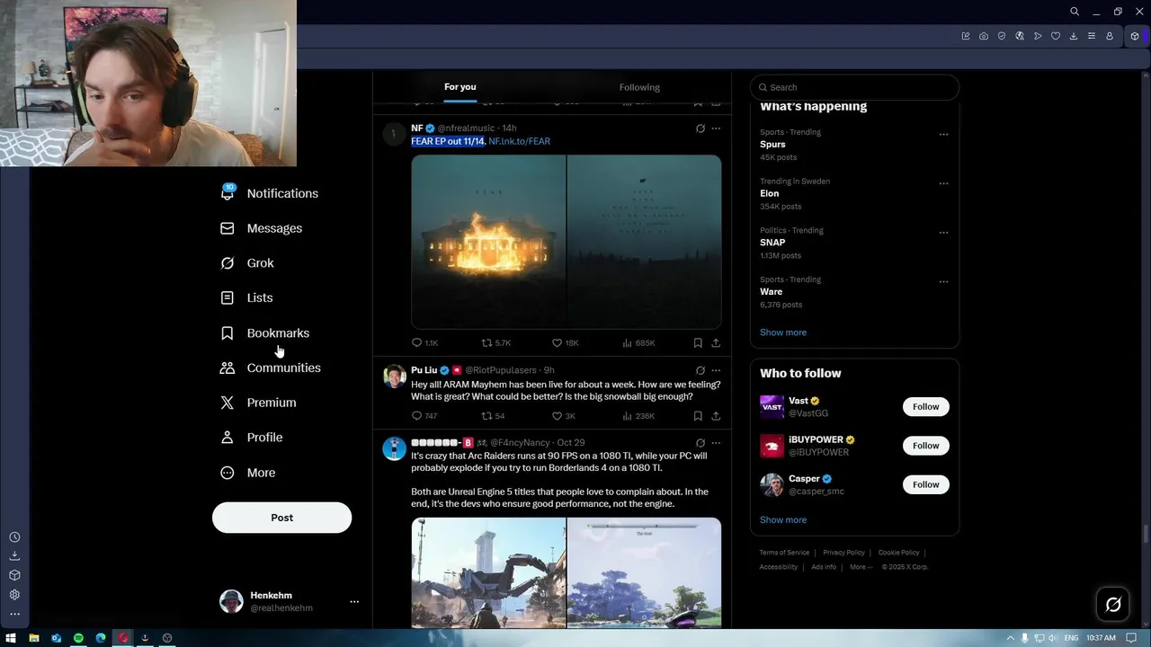
Task: Open Notifications in the X sidebar
Action: point(269,193)
